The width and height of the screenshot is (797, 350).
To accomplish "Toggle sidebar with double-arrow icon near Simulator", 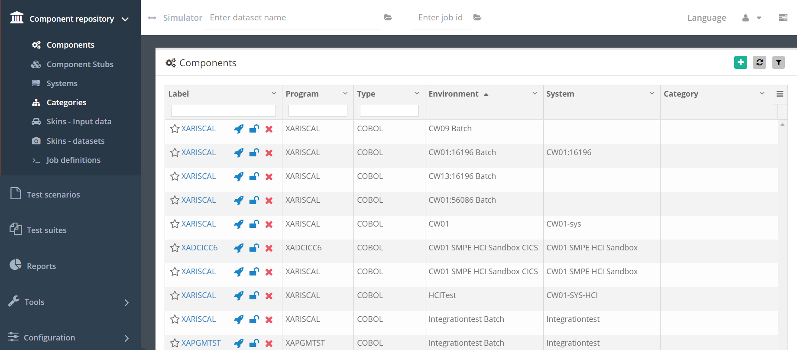I will [x=152, y=18].
